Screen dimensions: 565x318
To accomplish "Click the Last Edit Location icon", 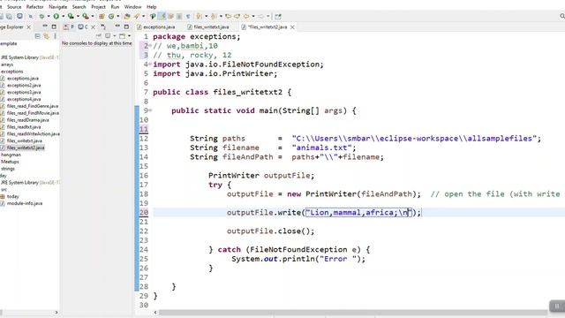I will coord(228,16).
